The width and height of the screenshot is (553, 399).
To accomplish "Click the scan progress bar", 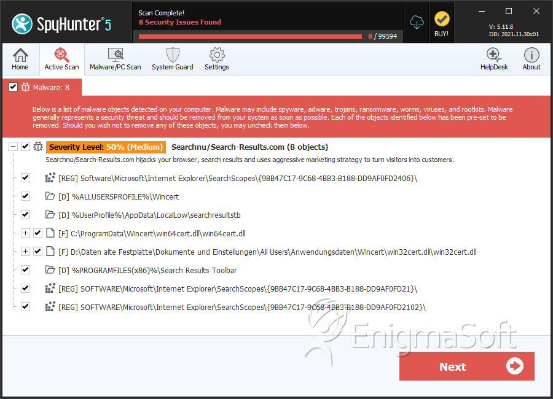I will click(x=250, y=36).
